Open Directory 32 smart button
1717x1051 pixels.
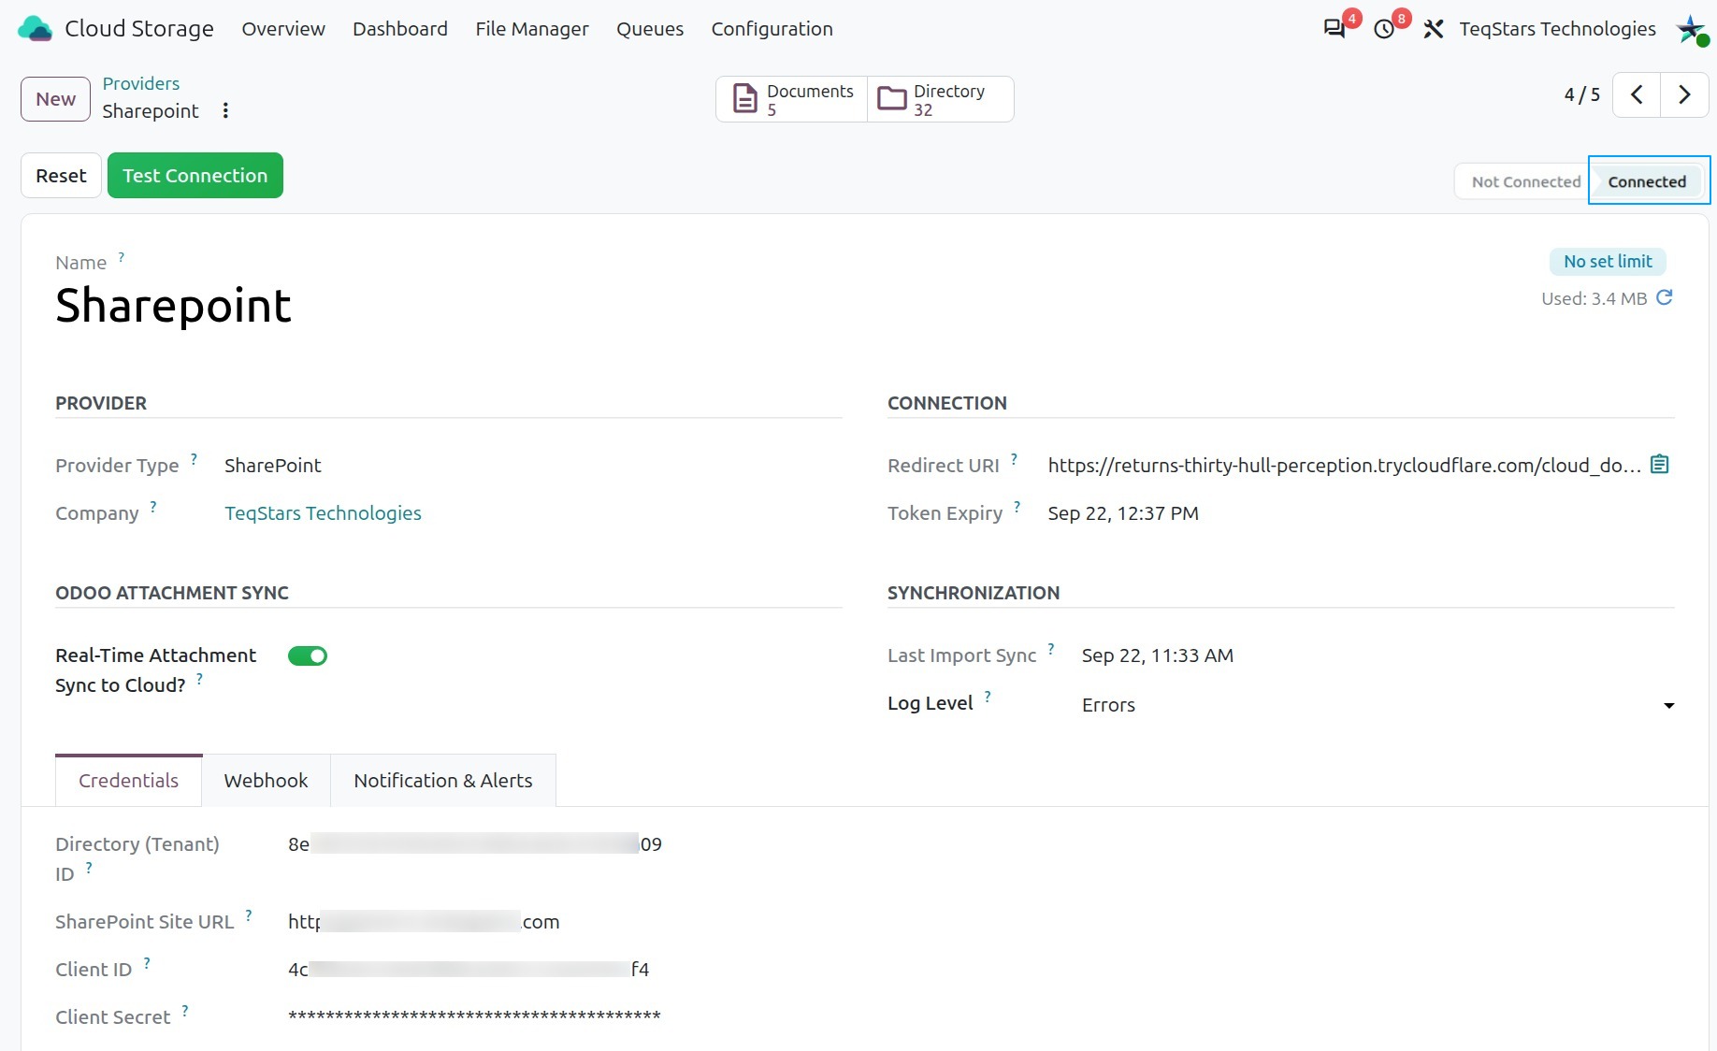941,99
